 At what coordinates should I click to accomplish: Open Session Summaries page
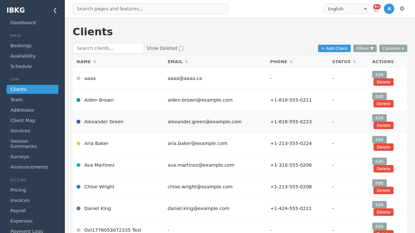click(x=32, y=144)
